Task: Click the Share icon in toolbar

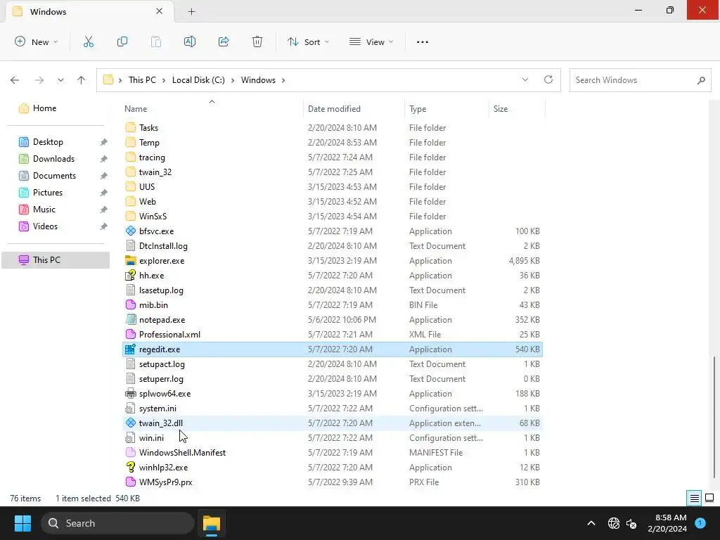Action: [224, 41]
